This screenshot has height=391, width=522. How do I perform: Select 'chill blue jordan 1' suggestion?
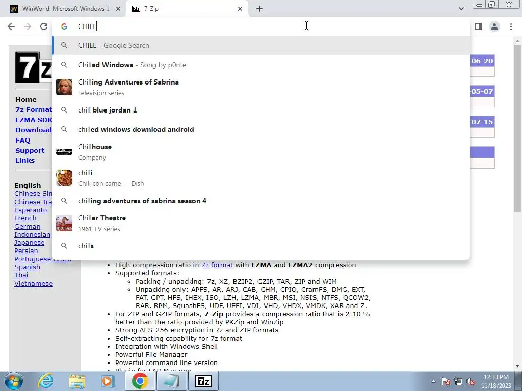click(261, 110)
